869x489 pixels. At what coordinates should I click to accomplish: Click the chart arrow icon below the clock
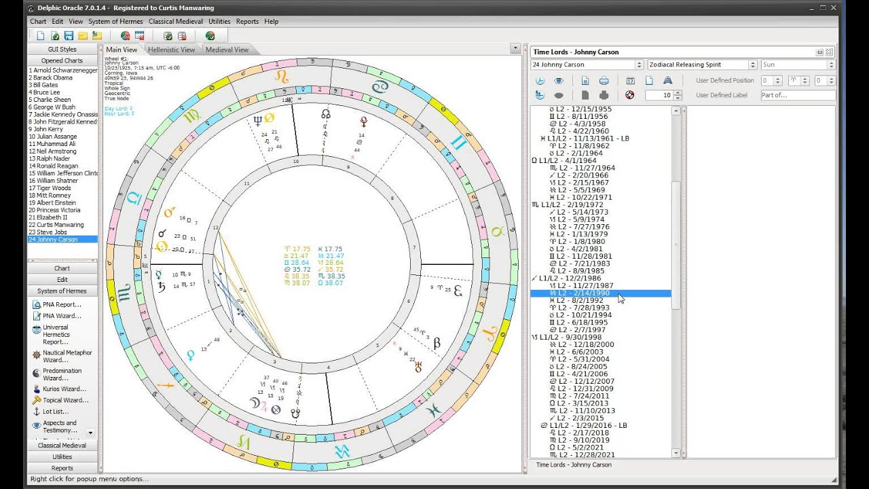tap(540, 95)
